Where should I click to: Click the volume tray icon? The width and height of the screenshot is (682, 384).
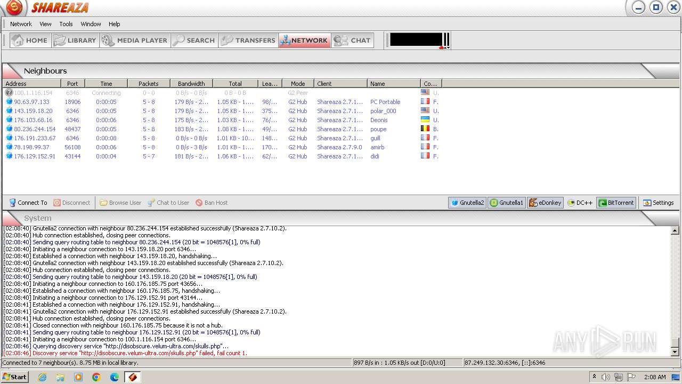tap(606, 377)
